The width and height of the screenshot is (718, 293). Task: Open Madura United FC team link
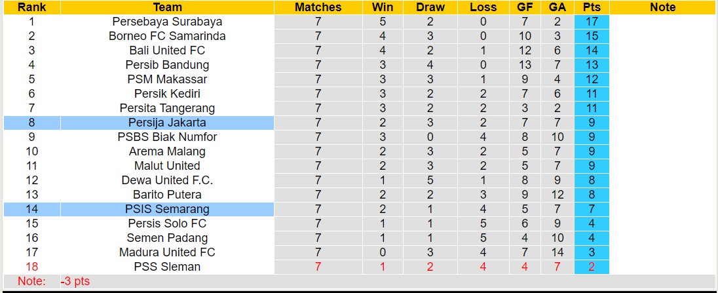[167, 252]
